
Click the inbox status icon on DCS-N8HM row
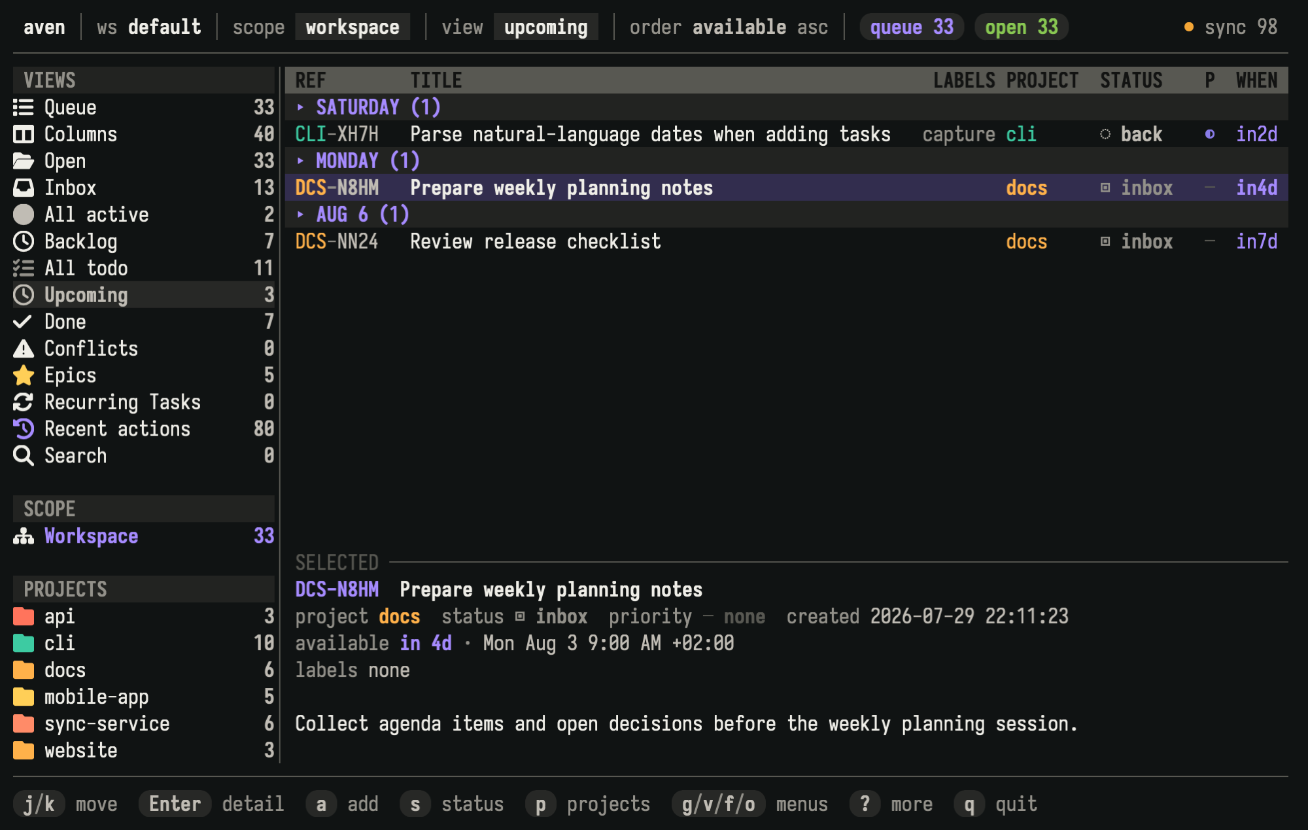click(1105, 188)
